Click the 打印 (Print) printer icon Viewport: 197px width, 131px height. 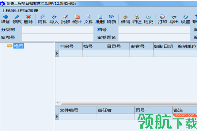[163, 17]
